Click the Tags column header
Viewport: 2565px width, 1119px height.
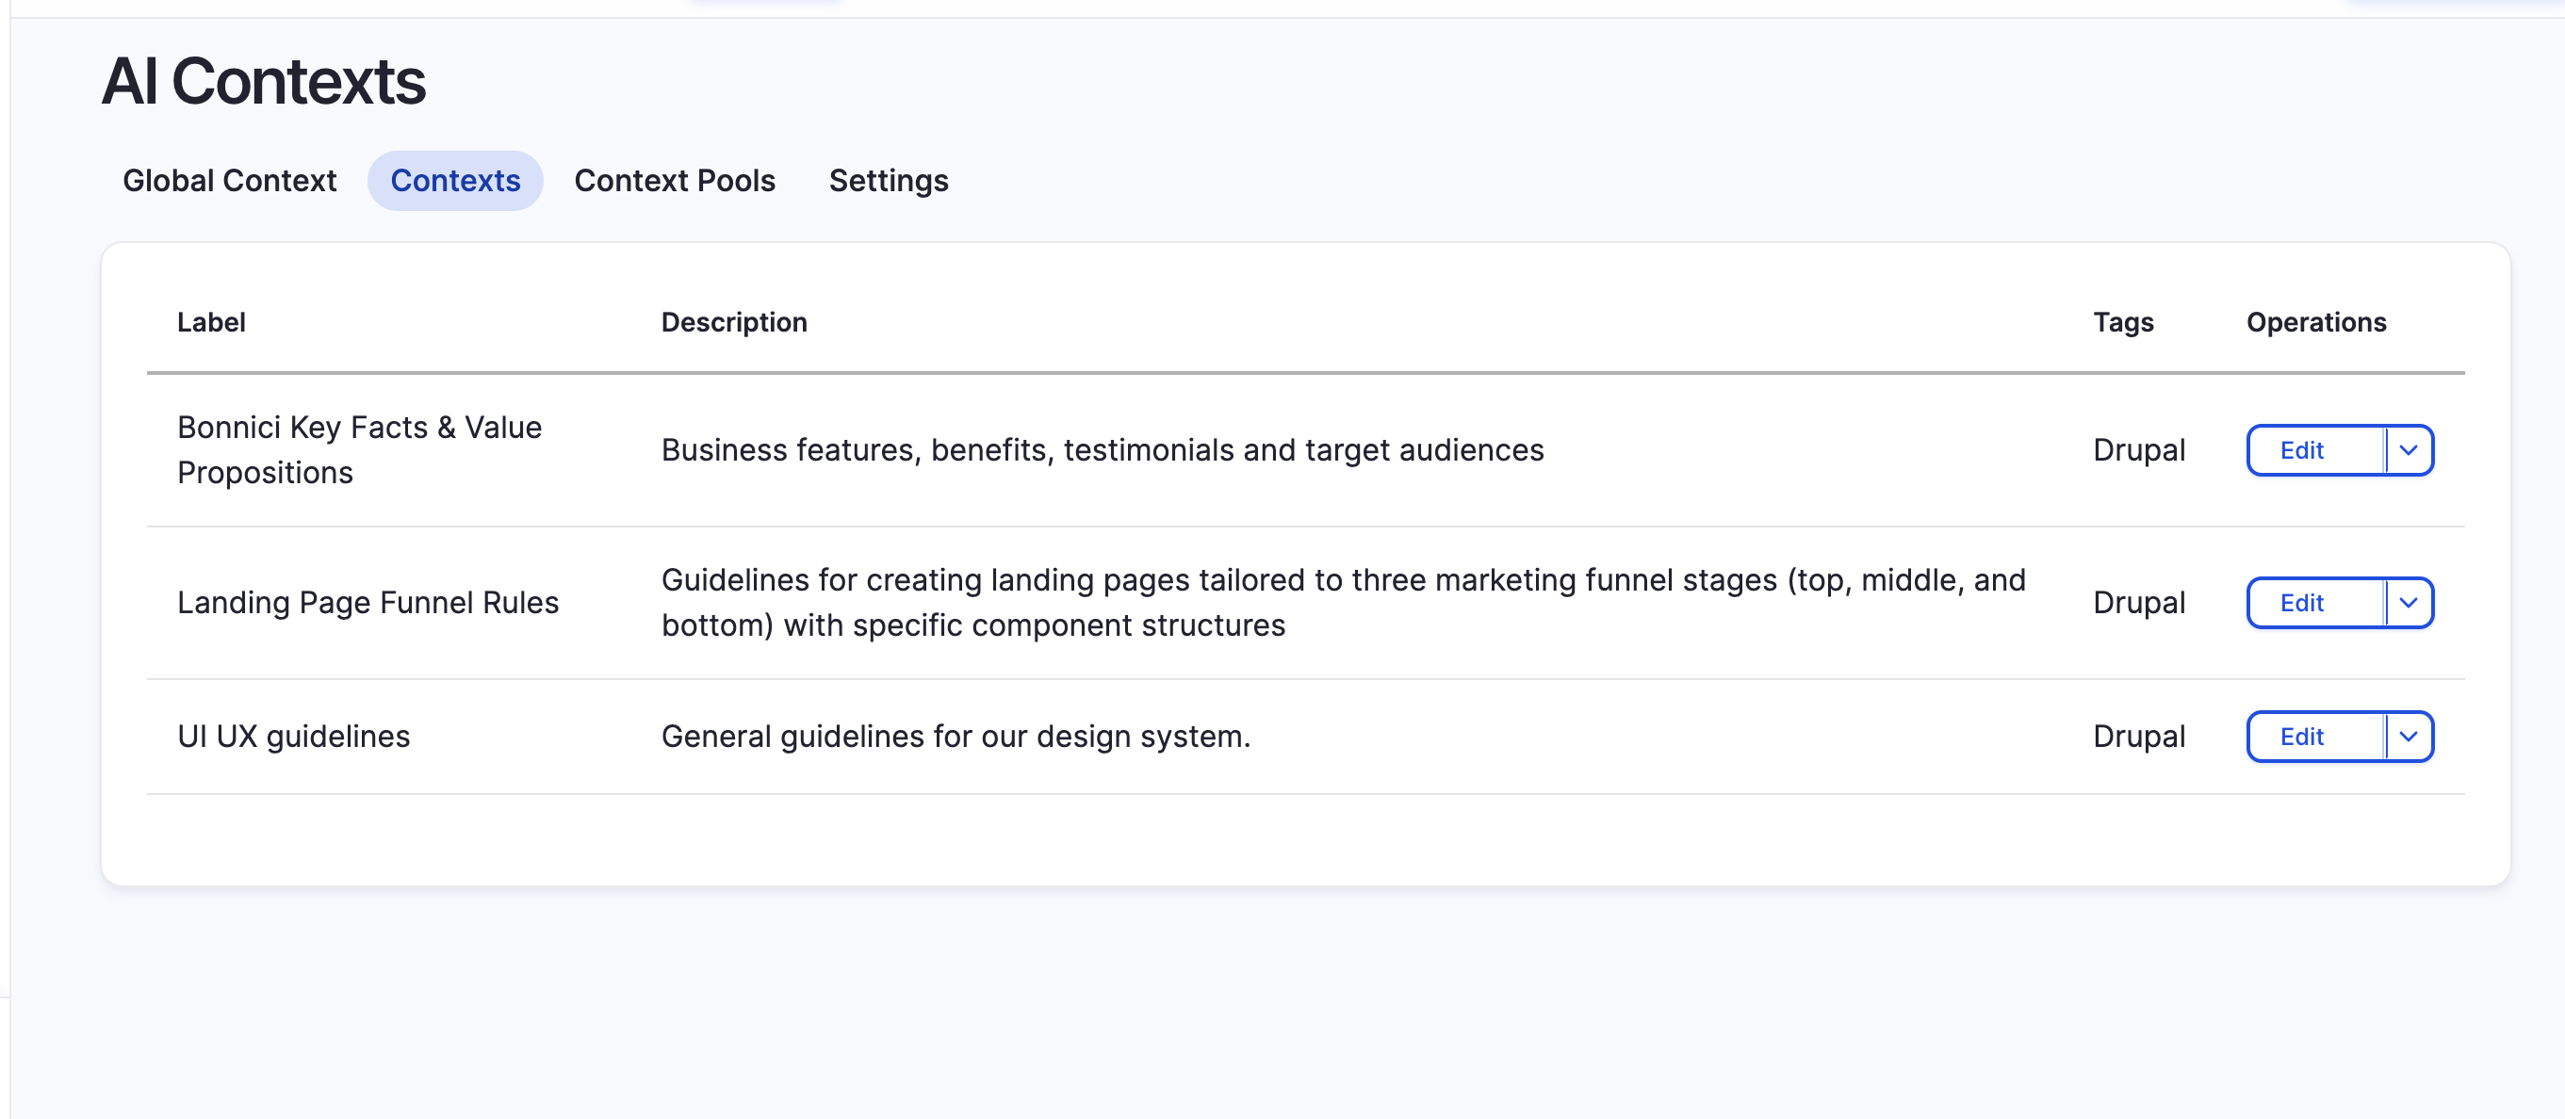coord(2123,321)
